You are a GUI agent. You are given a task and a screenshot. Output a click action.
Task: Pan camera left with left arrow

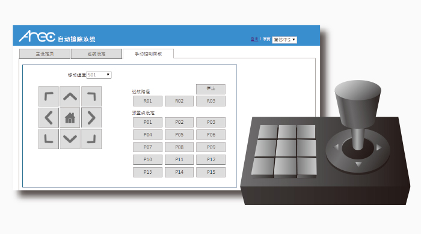click(49, 118)
